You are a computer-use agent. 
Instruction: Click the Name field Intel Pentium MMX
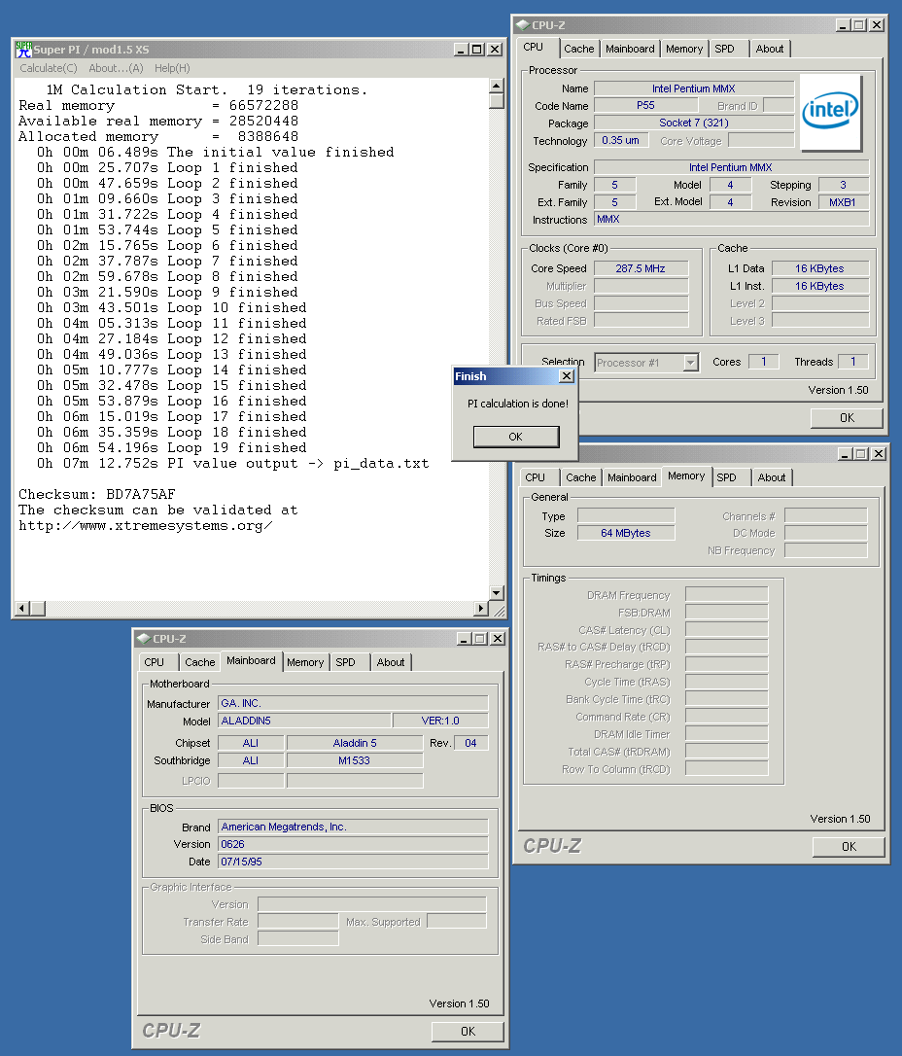694,88
